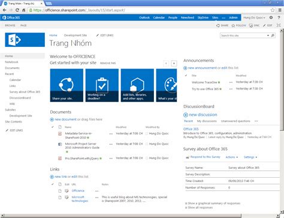The width and height of the screenshot is (284, 218).
Task: Expand the survey Actions menu
Action: tap(232, 157)
